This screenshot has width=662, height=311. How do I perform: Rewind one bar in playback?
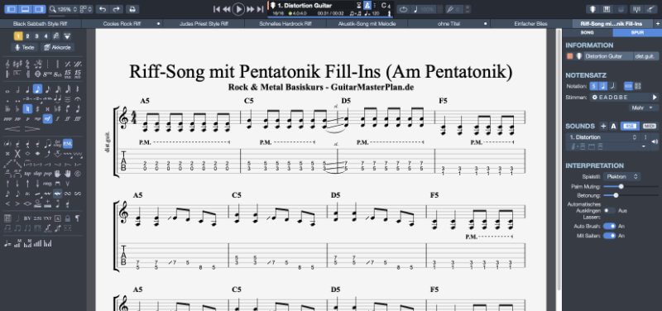227,9
